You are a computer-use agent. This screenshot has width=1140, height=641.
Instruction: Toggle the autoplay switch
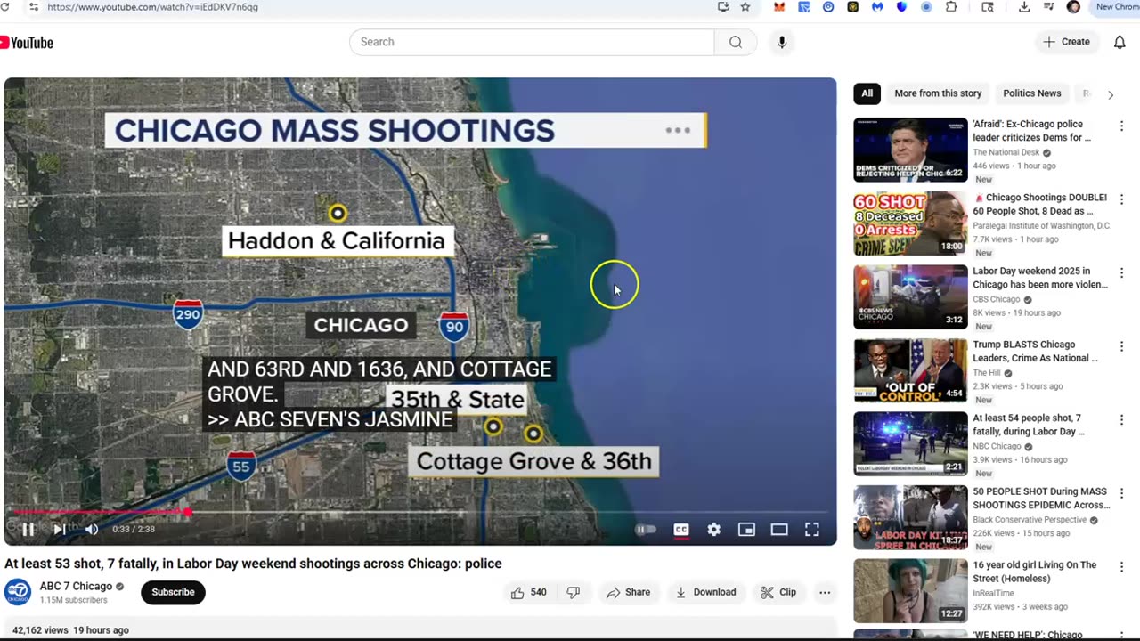pos(646,530)
